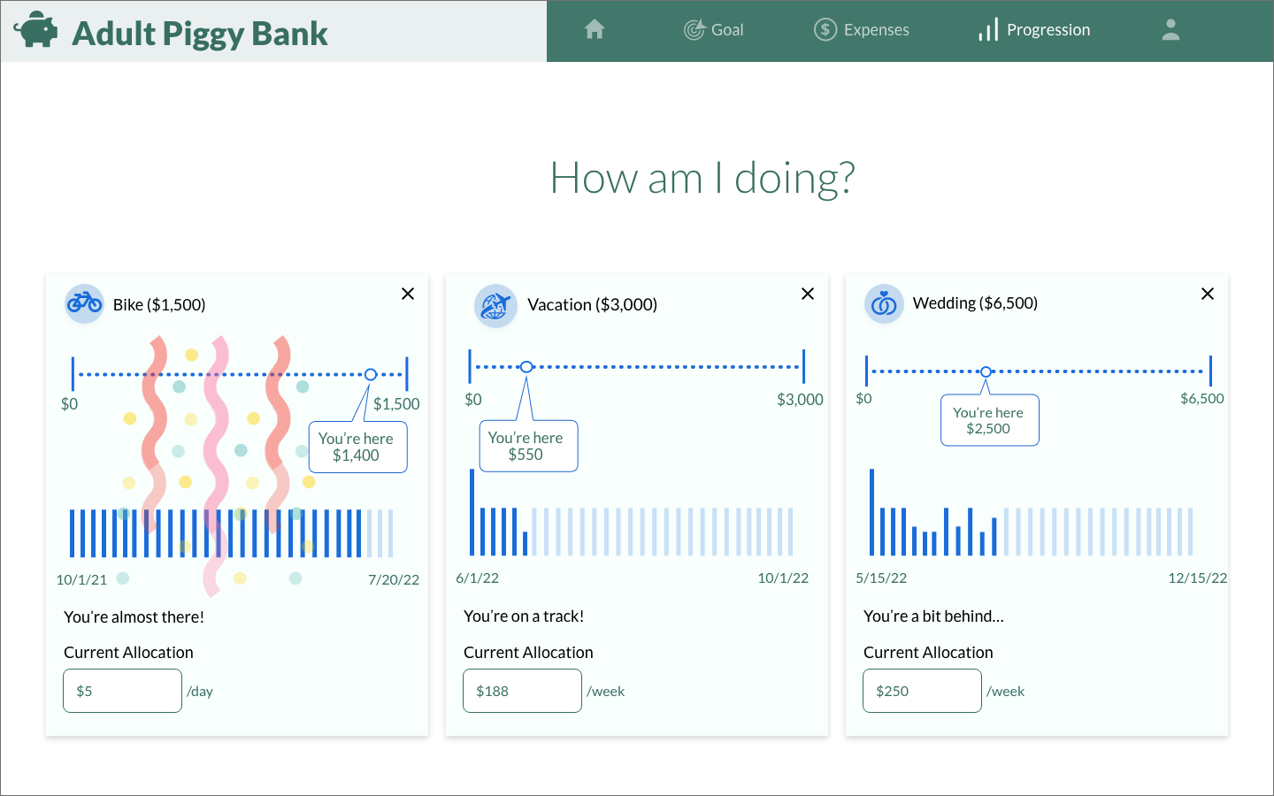Viewport: 1274px width, 796px height.
Task: Click the Wedding end date 12/15/22
Action: point(1198,578)
